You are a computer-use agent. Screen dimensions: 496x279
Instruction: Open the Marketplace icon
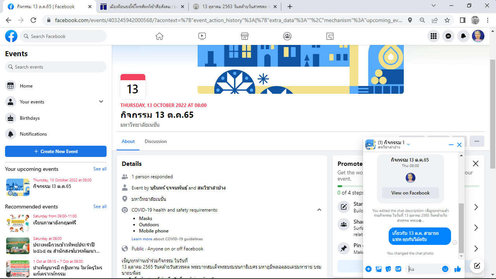[x=245, y=36]
